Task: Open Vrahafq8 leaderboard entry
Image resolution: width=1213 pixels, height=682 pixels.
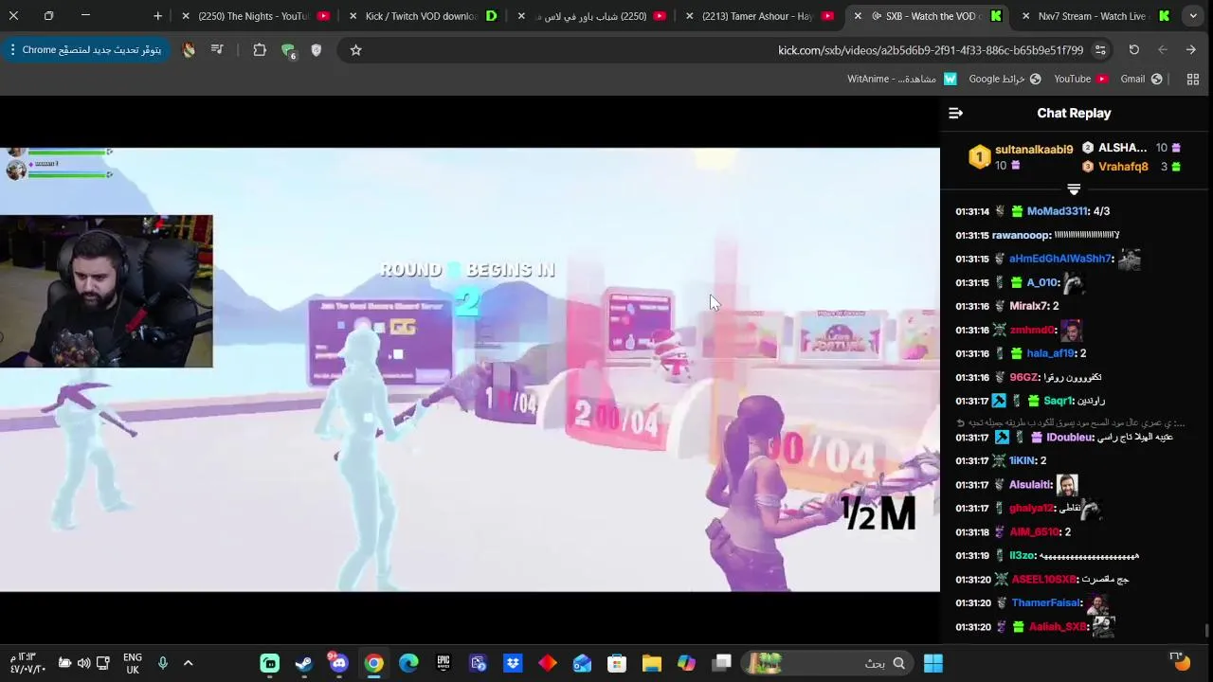Action: [1123, 167]
